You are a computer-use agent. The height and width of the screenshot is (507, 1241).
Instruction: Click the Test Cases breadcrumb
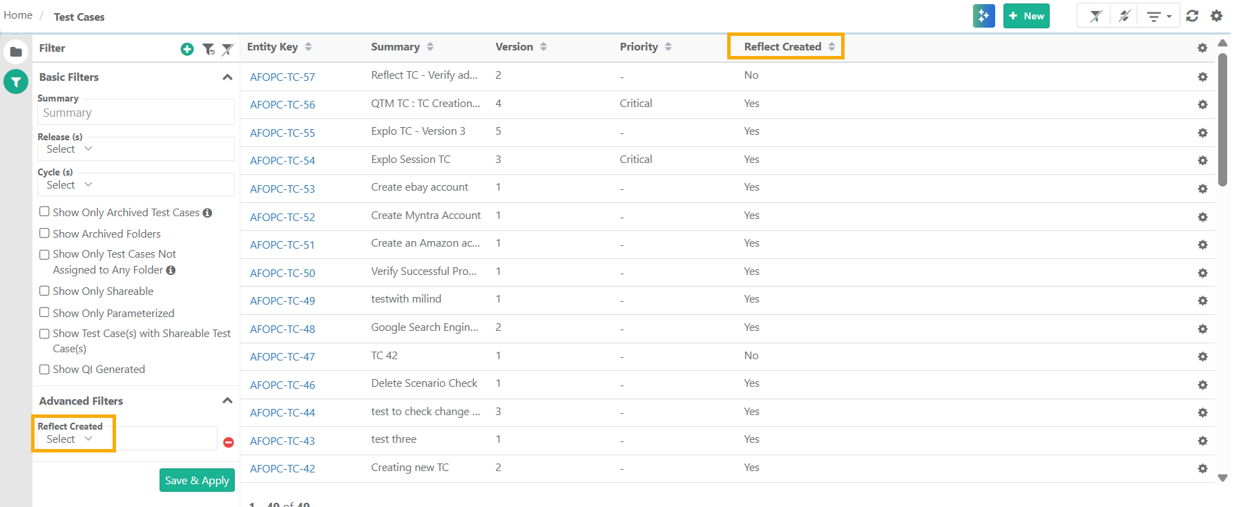pos(79,17)
